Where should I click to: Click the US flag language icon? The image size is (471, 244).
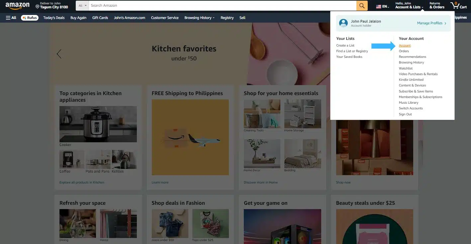[378, 6]
